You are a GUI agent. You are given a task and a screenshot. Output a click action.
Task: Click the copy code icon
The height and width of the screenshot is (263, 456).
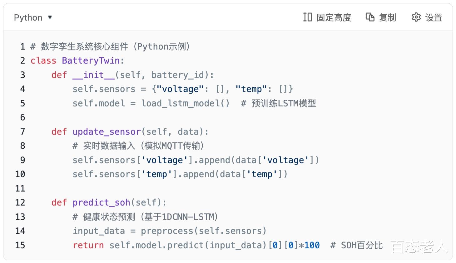tap(370, 17)
